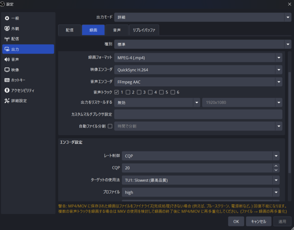
Task: Select the ホットキー keyboard icon
Action: [x=7, y=80]
